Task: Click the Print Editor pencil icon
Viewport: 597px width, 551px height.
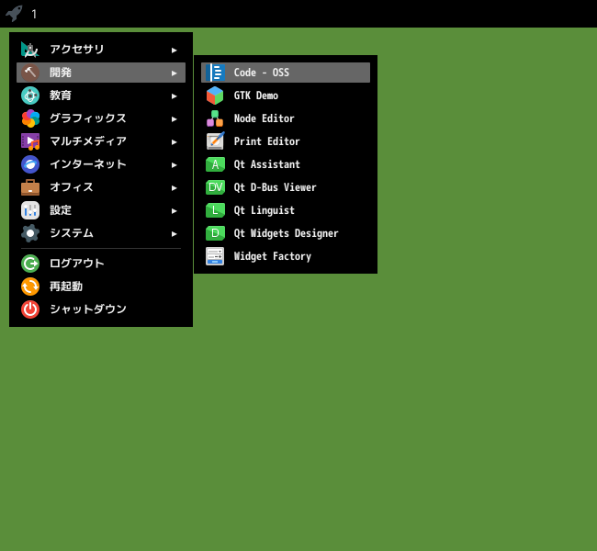Action: (x=215, y=141)
